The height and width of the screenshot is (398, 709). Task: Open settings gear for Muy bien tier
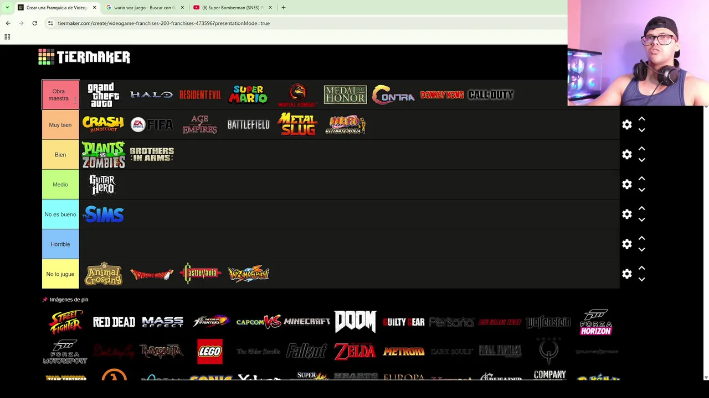(x=626, y=125)
